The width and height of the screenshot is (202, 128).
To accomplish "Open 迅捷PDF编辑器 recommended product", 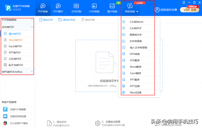I will [x=18, y=109].
